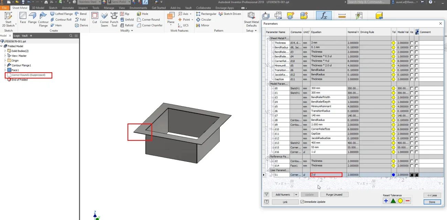Open the Add Numeric dropdown arrow
Viewport: 447px width, 220px height.
click(x=296, y=195)
